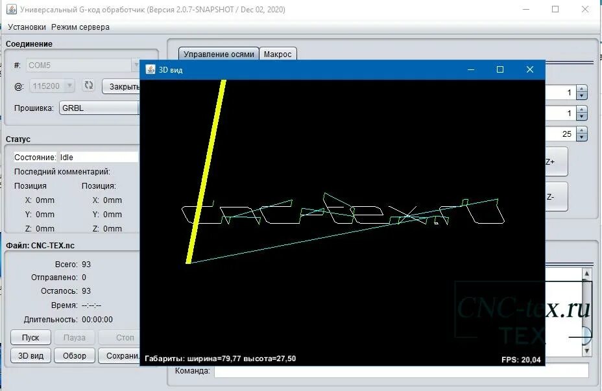Screen dimensions: 602x391
Task: Click the console scrollbar up arrow
Action: pos(586,273)
